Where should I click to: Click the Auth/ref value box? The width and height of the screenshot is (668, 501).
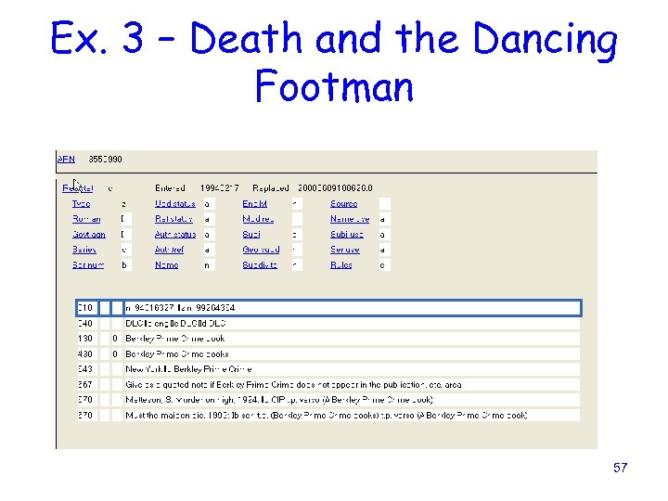[x=209, y=250]
